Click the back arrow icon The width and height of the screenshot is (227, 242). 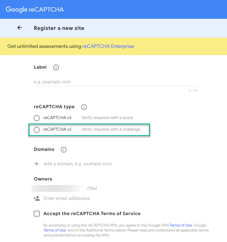point(20,28)
